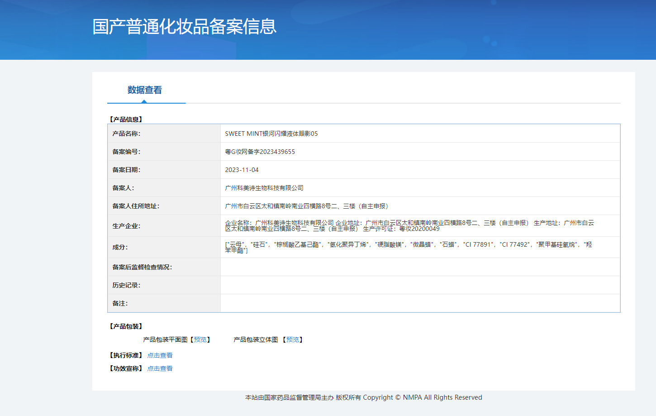The image size is (656, 416).
Task: Click 点击查看 next to 功效宣称
Action: pyautogui.click(x=160, y=368)
